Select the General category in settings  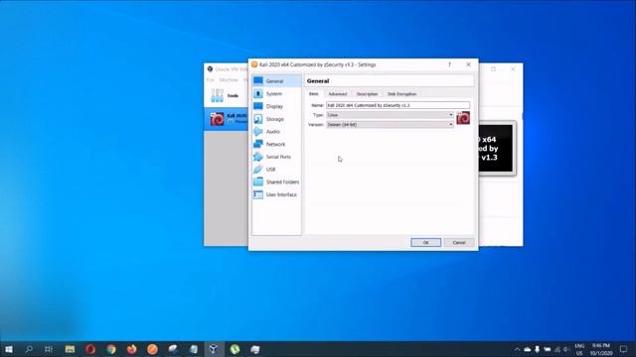pyautogui.click(x=276, y=81)
